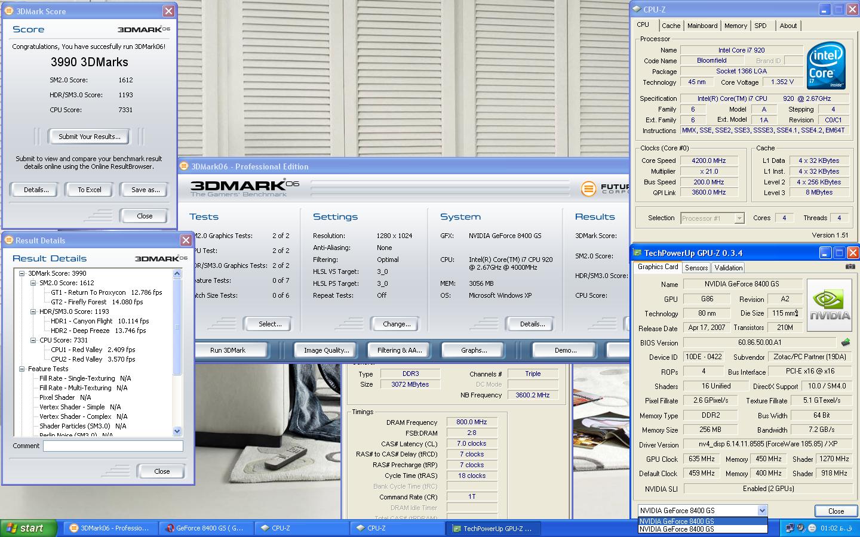Switch to the Validation tab in GPU-Z
The image size is (860, 537).
tap(729, 268)
